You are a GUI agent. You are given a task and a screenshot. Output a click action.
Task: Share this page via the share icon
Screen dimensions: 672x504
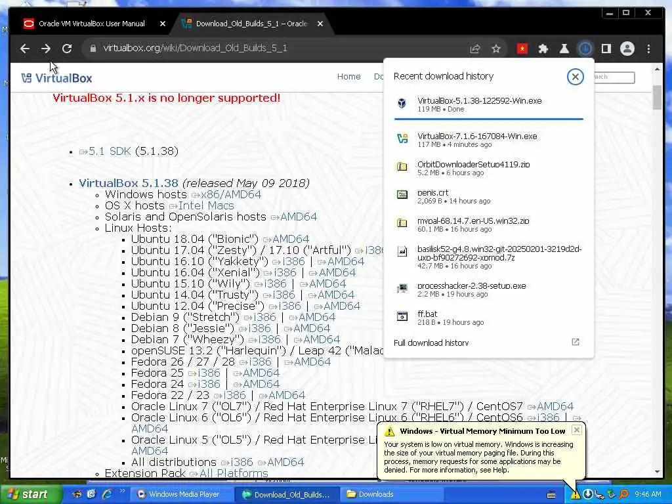pos(475,49)
